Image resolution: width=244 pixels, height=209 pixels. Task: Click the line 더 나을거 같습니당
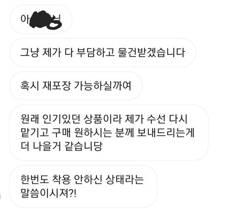(x=62, y=146)
